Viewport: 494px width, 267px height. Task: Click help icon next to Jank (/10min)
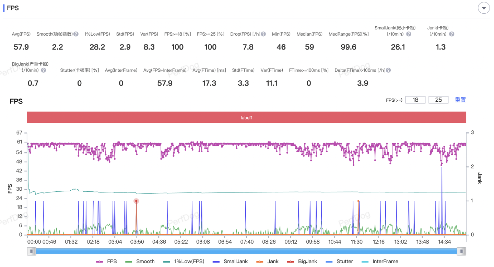(x=452, y=34)
